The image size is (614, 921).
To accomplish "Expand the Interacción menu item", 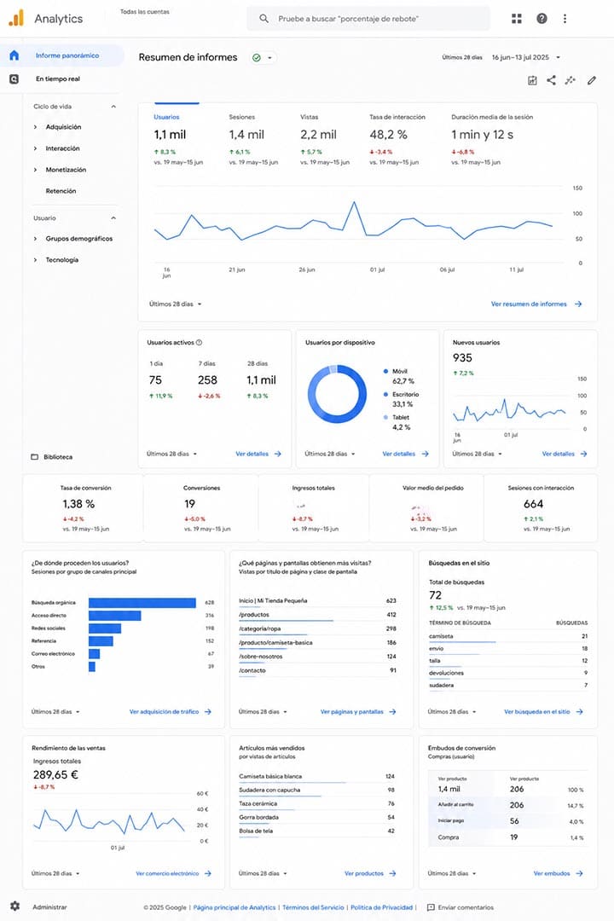I will [35, 148].
